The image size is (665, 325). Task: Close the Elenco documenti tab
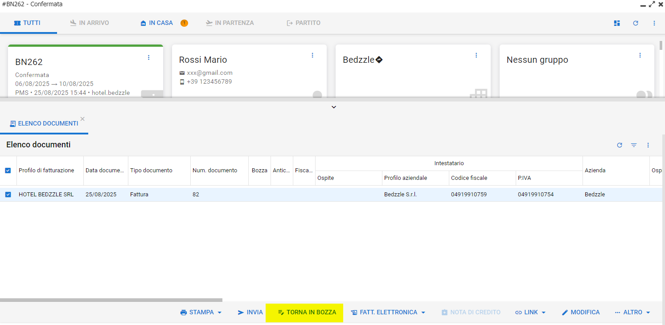[x=82, y=119]
